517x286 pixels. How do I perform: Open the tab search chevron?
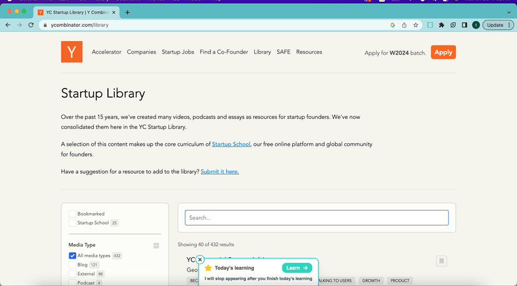[509, 12]
